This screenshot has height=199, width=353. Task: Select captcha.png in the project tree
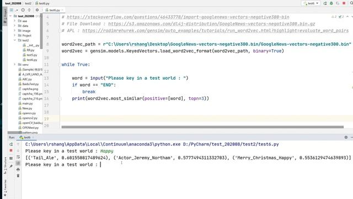coord(28,89)
